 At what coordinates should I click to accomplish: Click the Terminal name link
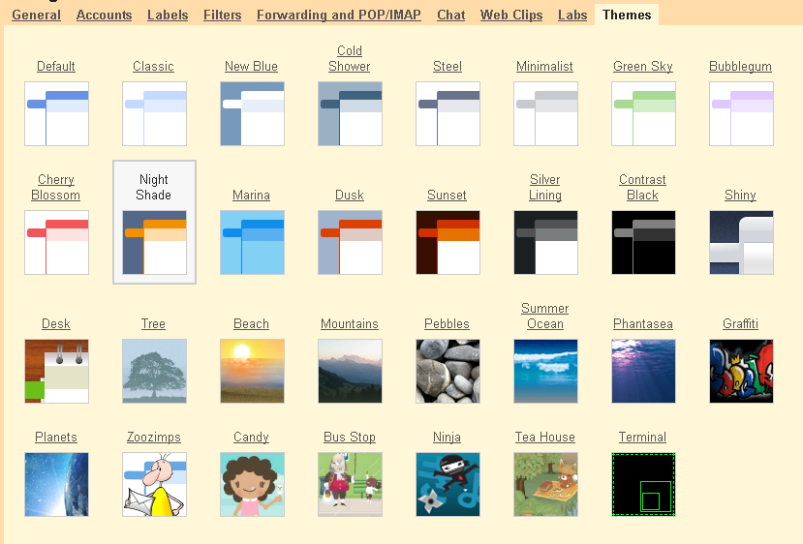tap(642, 438)
